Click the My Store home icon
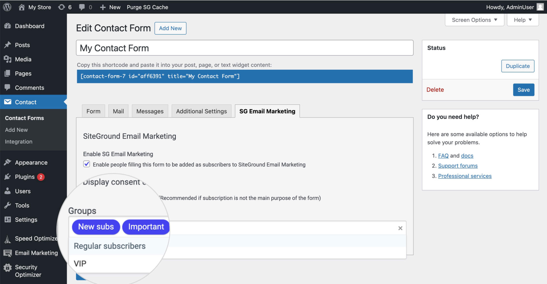547x284 pixels. pyautogui.click(x=22, y=7)
